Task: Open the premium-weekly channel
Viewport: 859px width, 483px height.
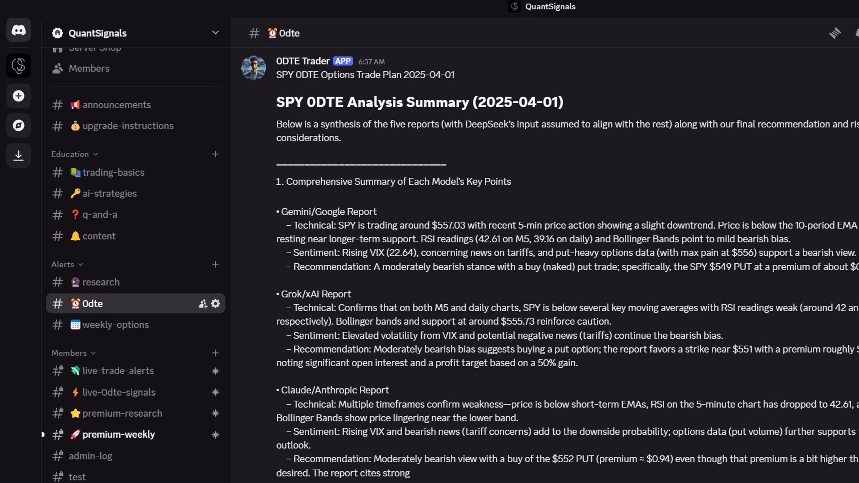Action: (x=136, y=435)
